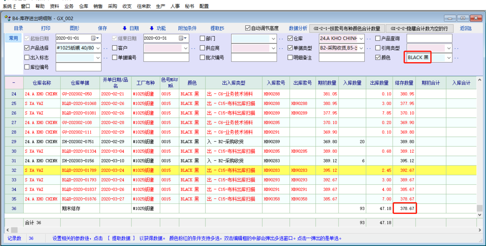Open the start date calendar picker
486x246 pixels.
coord(95,38)
